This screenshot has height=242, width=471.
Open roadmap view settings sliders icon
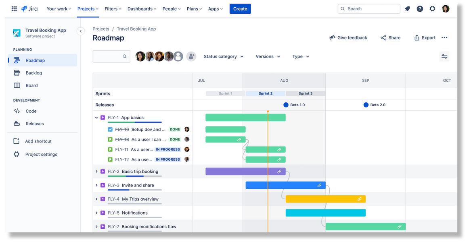(444, 57)
